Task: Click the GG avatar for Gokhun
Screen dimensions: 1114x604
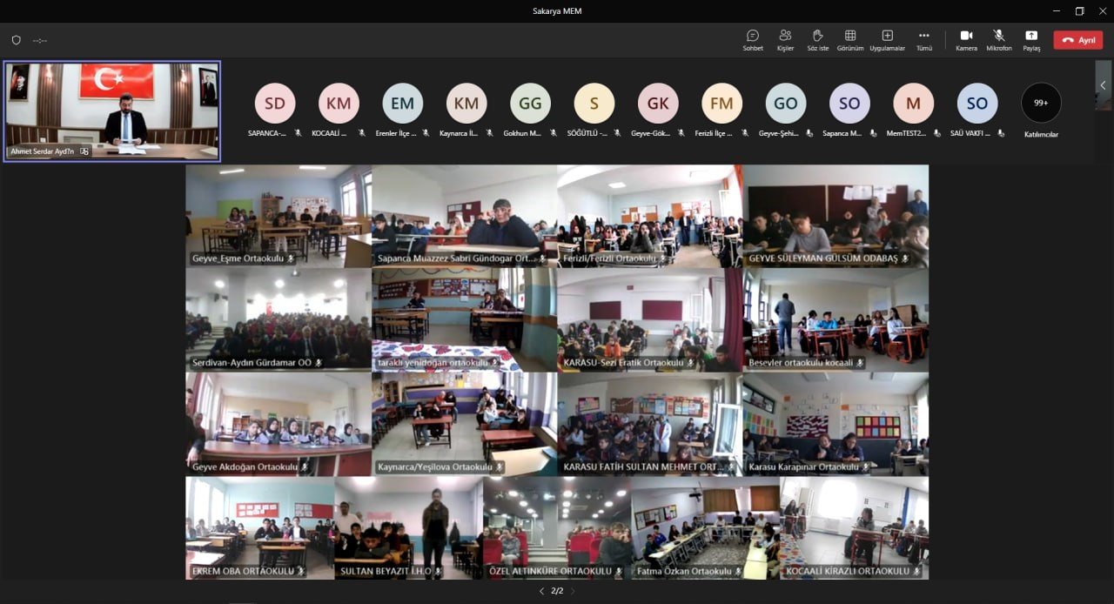Action: pyautogui.click(x=530, y=104)
